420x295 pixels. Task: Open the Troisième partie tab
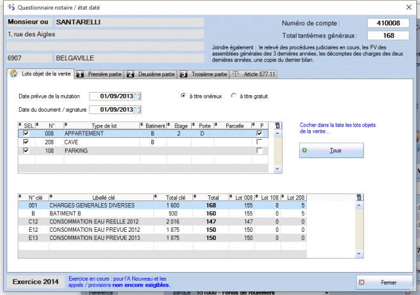(x=203, y=74)
